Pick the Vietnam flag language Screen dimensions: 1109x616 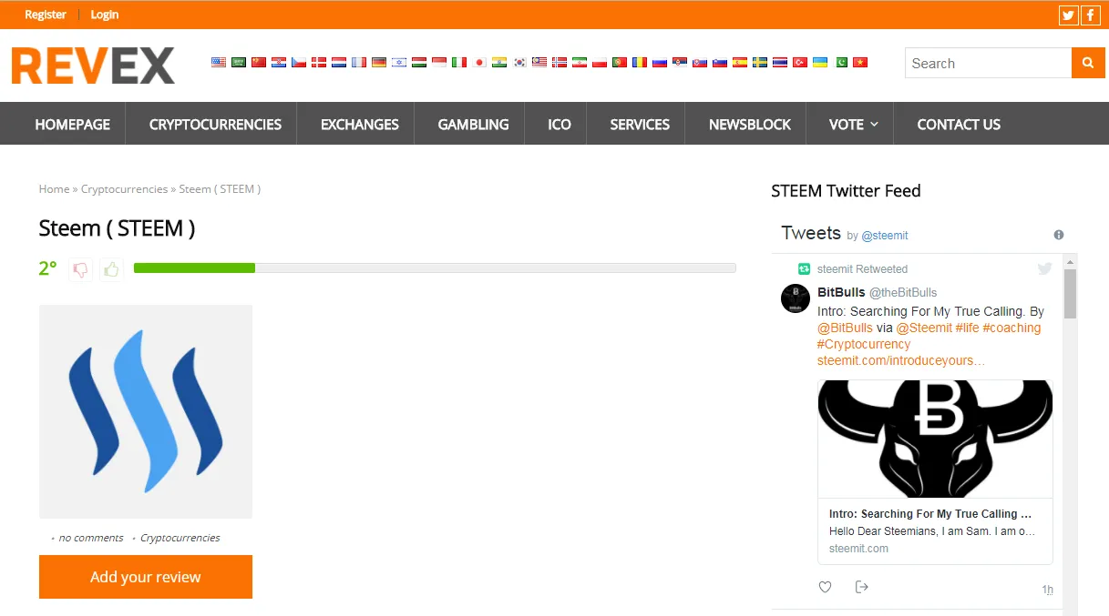[x=860, y=63]
